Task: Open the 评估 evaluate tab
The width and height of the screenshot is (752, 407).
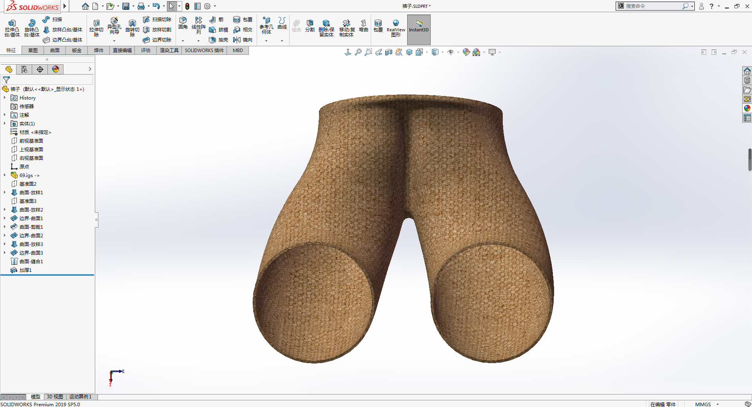Action: coord(146,51)
